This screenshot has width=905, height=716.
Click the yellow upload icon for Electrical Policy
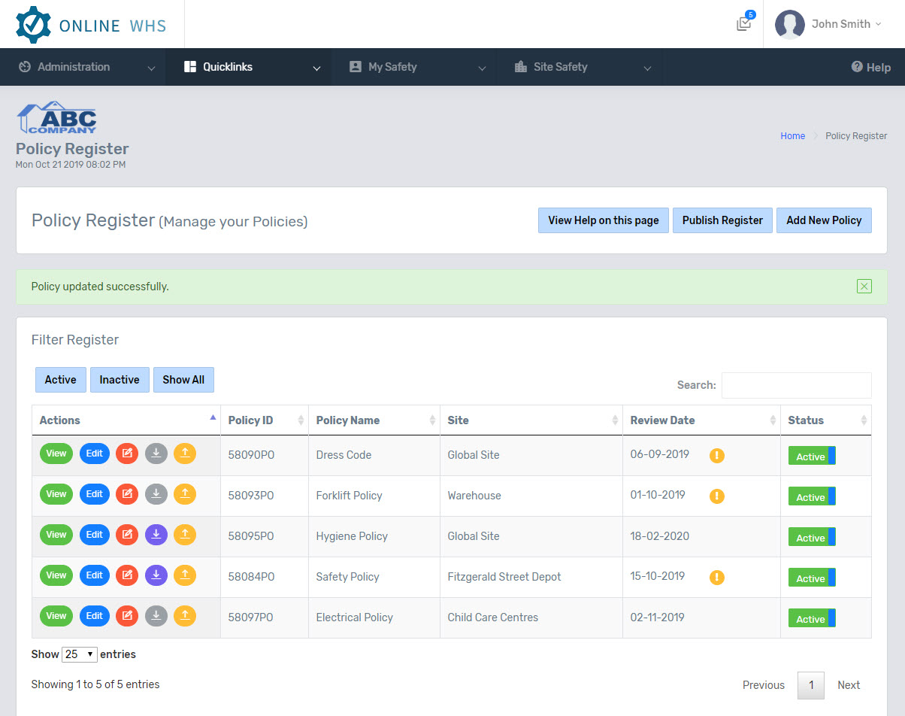(x=185, y=616)
